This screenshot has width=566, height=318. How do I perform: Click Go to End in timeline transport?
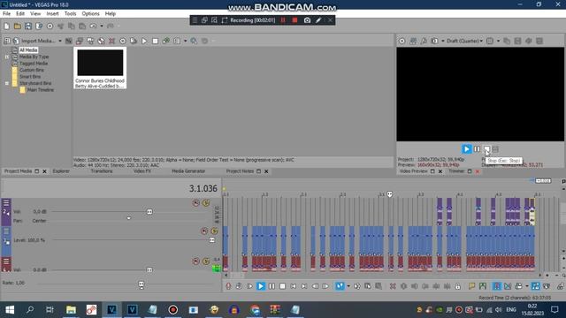pyautogui.click(x=304, y=286)
